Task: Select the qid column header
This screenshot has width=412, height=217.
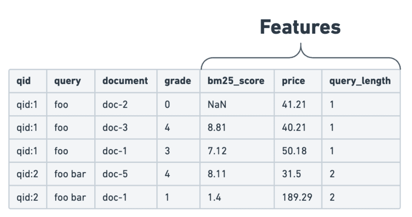Action: [24, 81]
